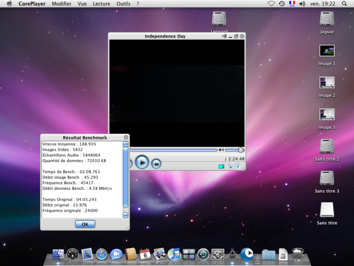
Task: Click the 2:24:48 total duration readout
Action: click(236, 159)
